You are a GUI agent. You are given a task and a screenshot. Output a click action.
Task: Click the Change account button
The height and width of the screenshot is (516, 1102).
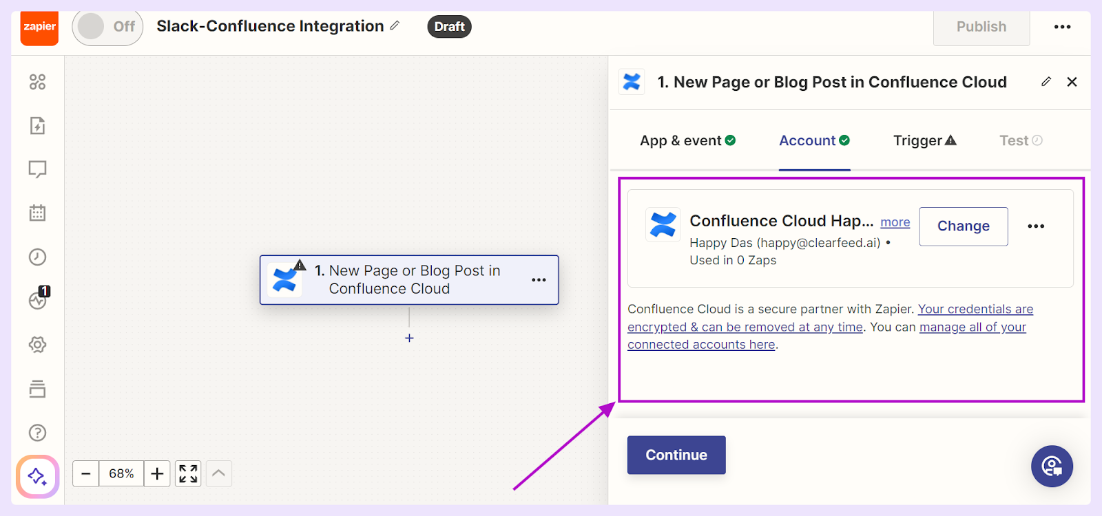[964, 226]
